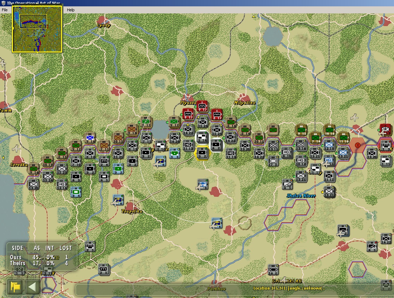Select the gray infantry unit 16 26

174,138
